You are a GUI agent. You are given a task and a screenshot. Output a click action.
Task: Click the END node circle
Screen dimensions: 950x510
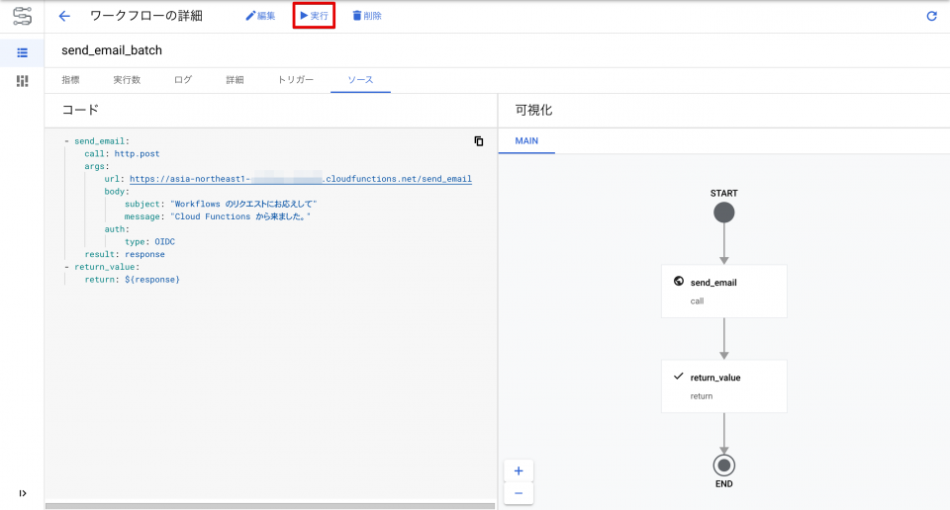pos(724,466)
